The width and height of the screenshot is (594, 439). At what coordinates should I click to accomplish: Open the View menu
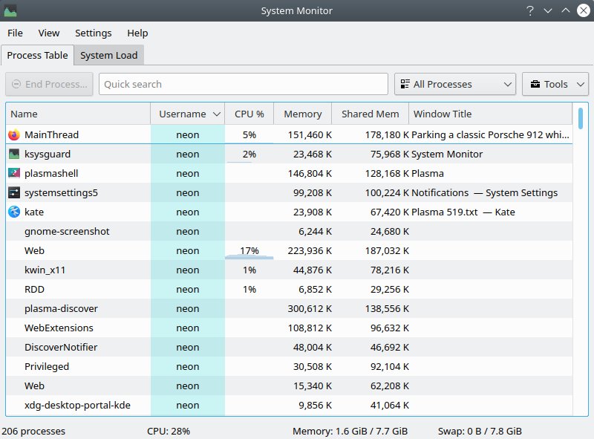(49, 33)
